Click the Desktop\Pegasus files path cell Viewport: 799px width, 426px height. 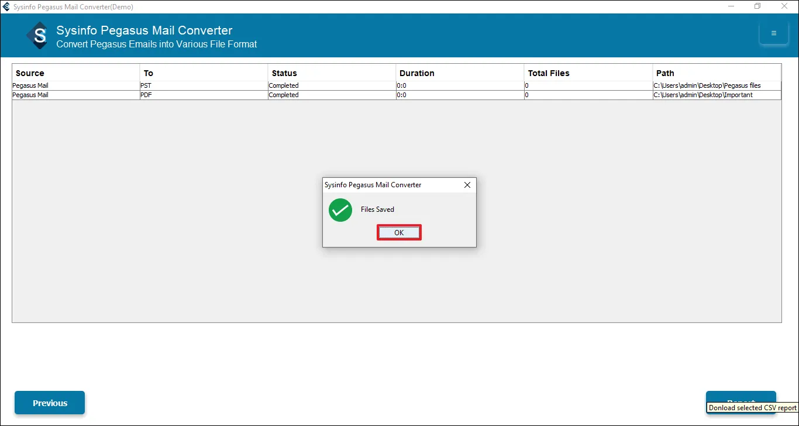click(x=717, y=86)
